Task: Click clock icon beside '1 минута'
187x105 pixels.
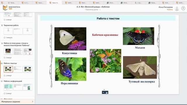Action: pos(5,38)
